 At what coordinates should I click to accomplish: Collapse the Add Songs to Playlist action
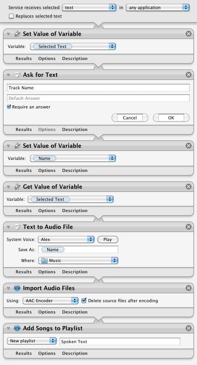point(8,328)
